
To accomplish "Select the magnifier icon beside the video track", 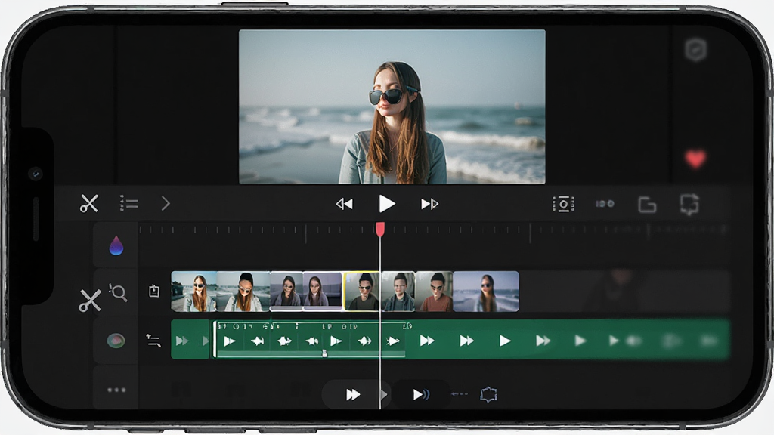I will (118, 292).
